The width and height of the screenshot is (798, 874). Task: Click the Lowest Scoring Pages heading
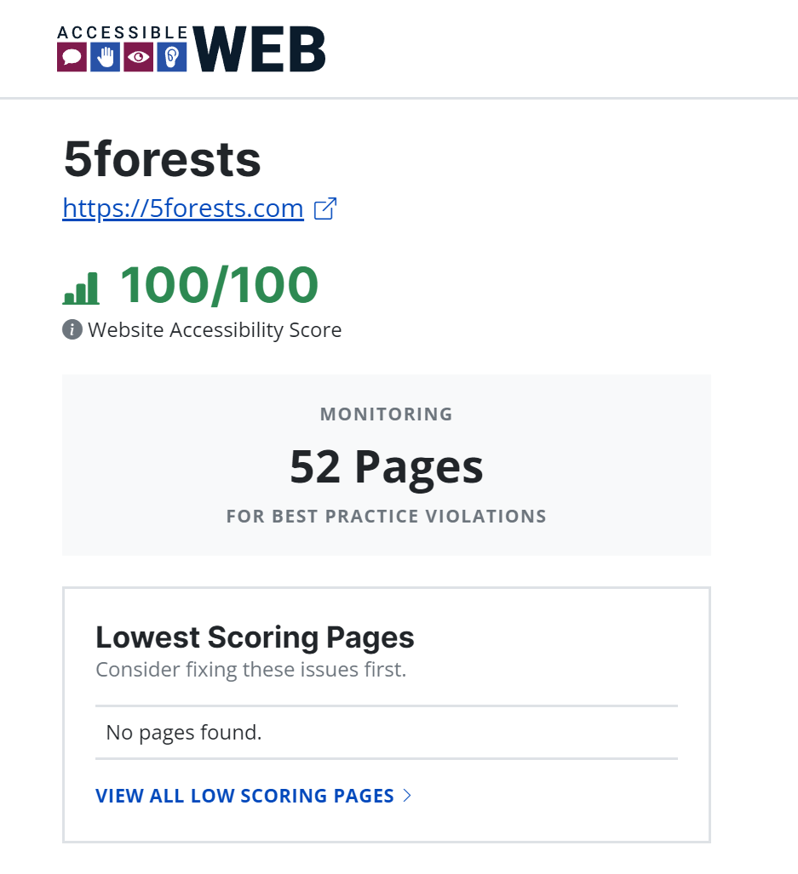click(255, 637)
